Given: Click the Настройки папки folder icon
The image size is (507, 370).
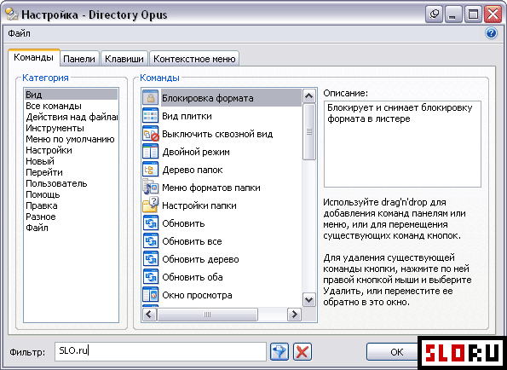Looking at the screenshot, I should tap(150, 205).
